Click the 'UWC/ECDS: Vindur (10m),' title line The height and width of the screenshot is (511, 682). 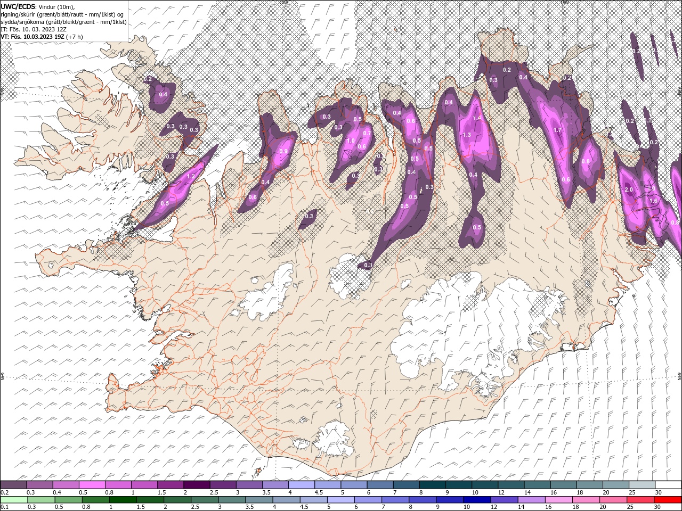coord(37,6)
